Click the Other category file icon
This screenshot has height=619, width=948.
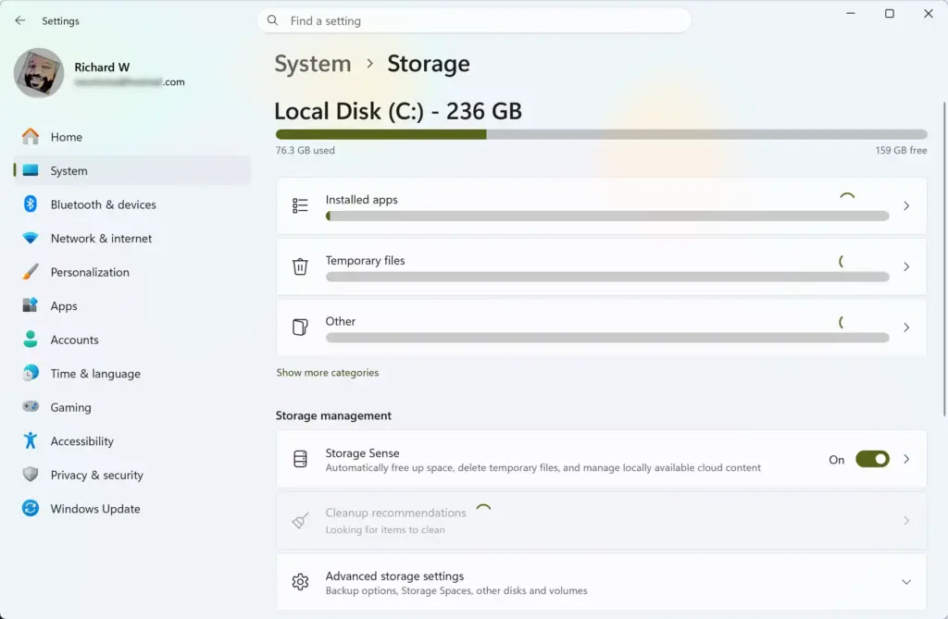[x=300, y=327]
